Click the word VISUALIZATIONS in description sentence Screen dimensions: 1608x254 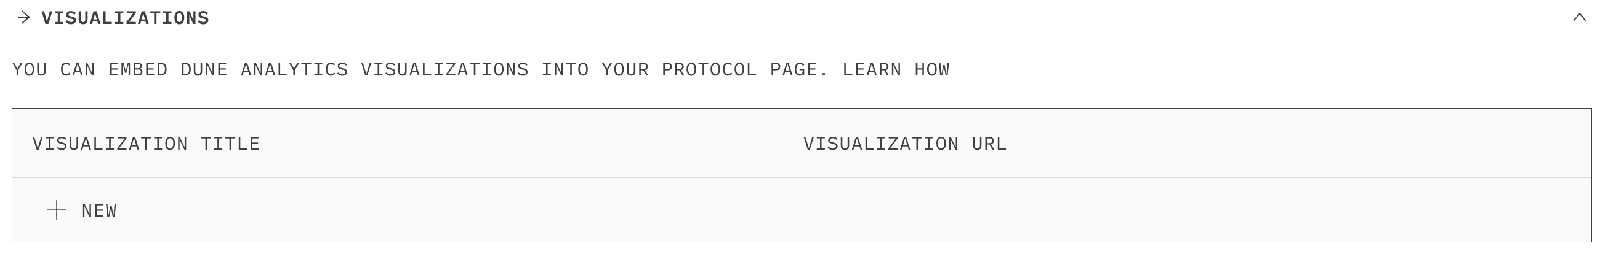444,70
